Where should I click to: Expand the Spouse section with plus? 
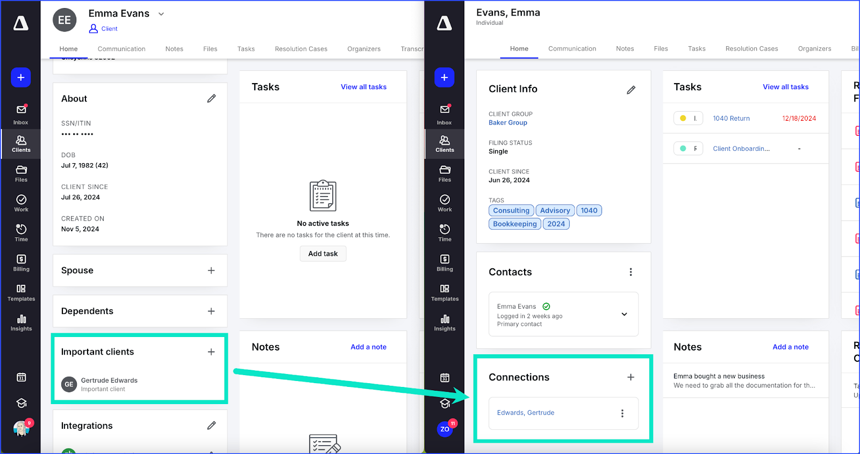[x=211, y=270]
